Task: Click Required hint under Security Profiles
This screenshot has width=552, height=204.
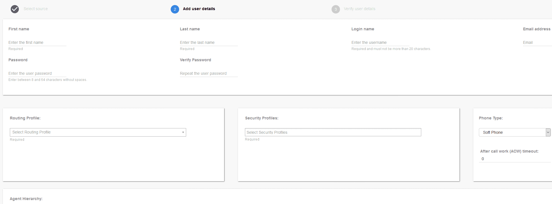Action: click(252, 139)
